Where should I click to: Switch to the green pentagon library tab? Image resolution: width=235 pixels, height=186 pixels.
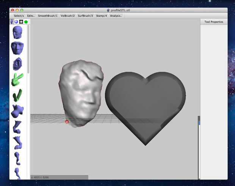coord(26,22)
